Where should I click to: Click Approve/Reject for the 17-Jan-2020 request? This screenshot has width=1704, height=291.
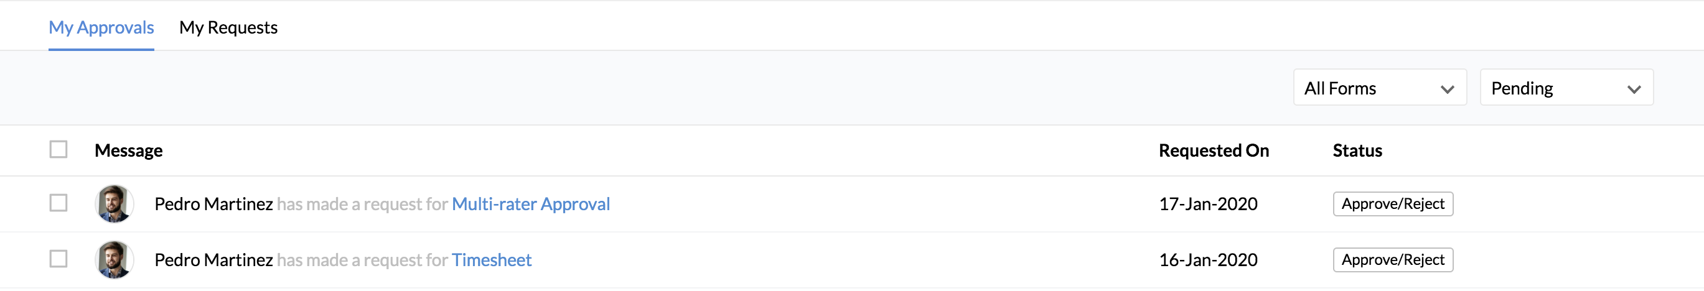[x=1392, y=204]
